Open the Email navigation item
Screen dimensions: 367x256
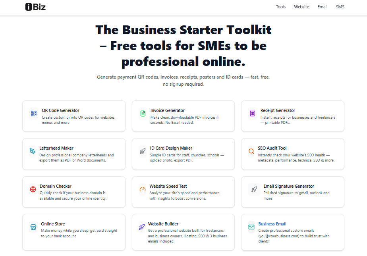pos(323,7)
